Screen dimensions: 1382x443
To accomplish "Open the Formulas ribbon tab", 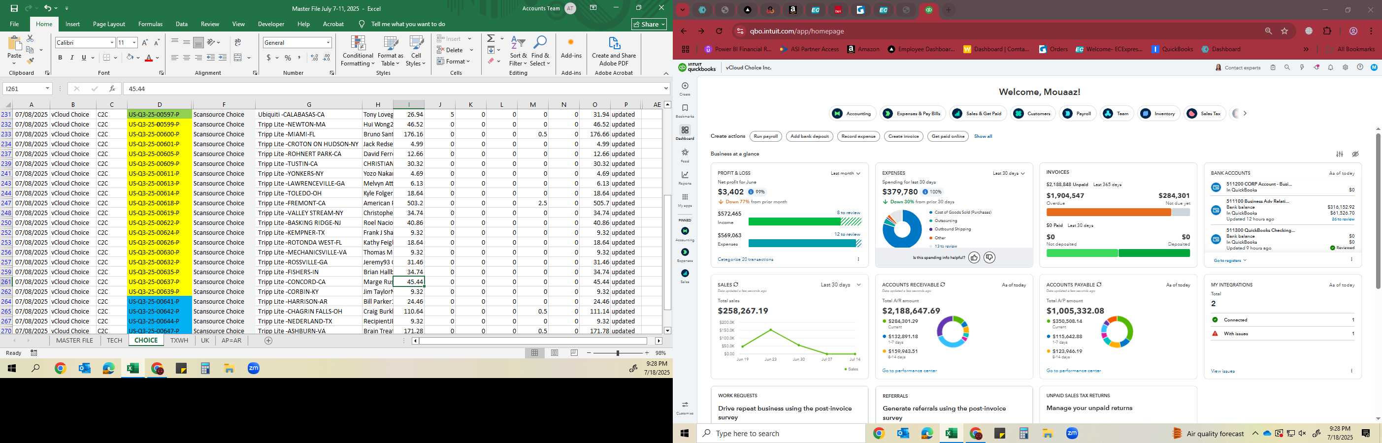I will [150, 24].
